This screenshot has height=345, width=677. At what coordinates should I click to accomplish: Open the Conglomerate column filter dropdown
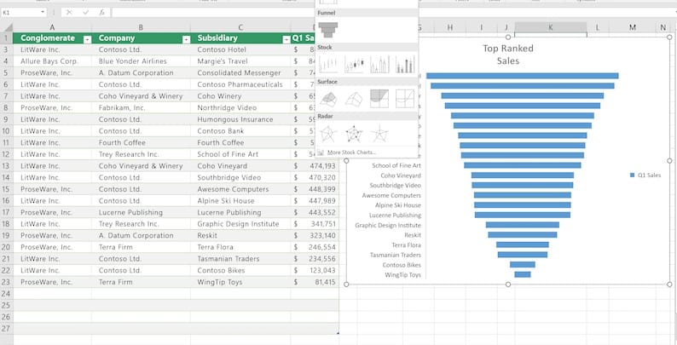(87, 39)
